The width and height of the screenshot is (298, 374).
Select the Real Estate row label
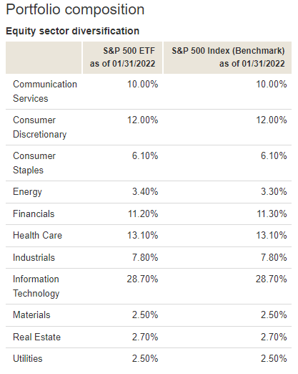37,337
